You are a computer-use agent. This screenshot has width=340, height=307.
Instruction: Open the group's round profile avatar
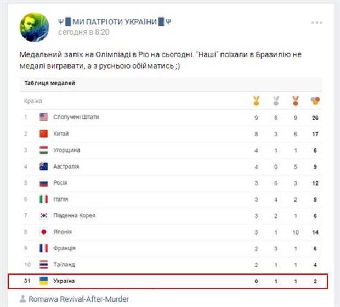pyautogui.click(x=34, y=27)
